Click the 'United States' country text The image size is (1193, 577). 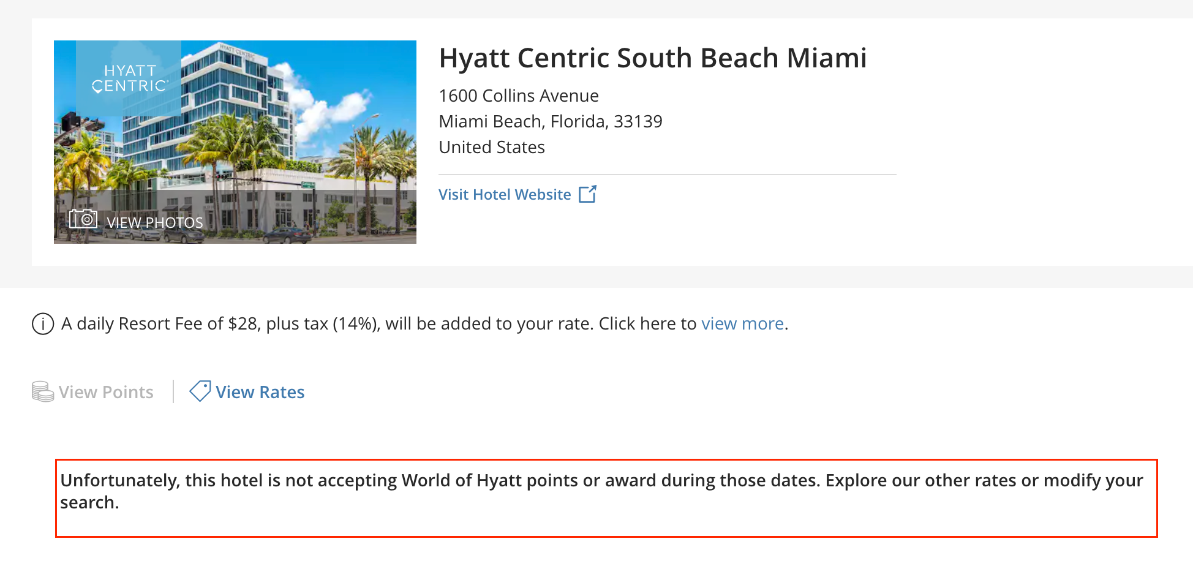tap(492, 148)
